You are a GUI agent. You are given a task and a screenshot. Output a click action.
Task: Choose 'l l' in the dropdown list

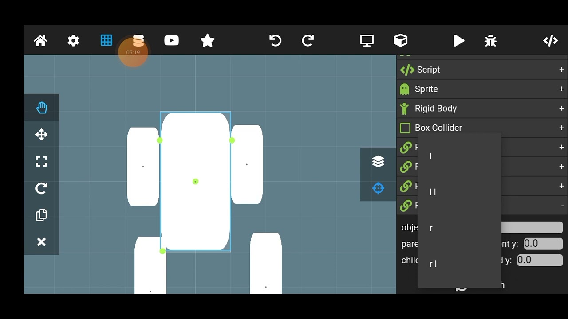tap(459, 192)
